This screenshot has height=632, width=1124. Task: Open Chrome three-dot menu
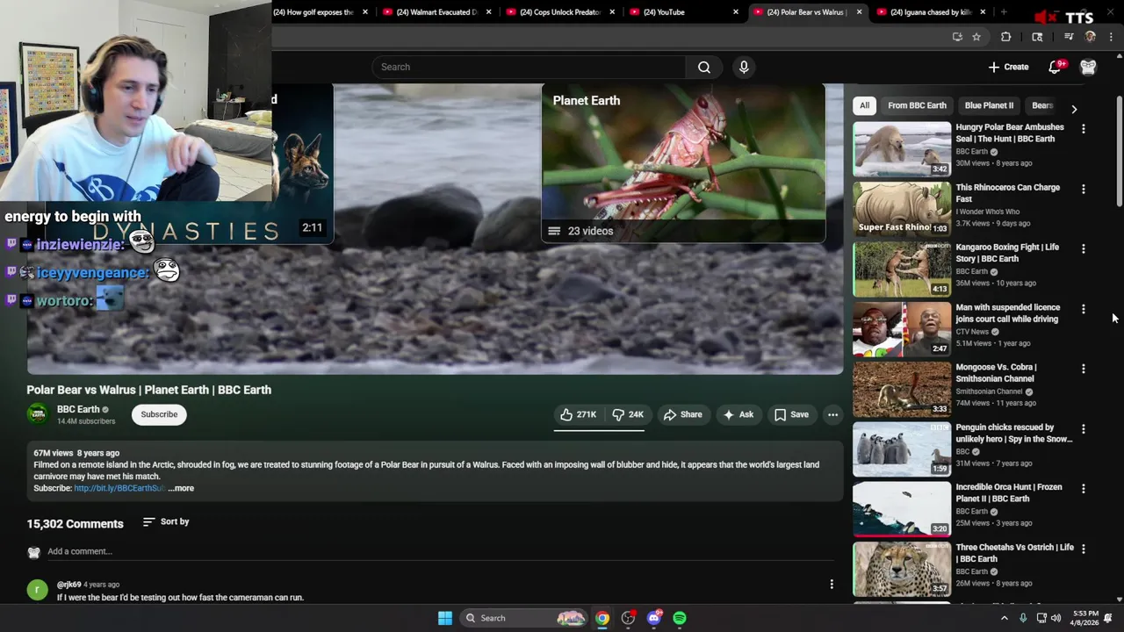1111,37
